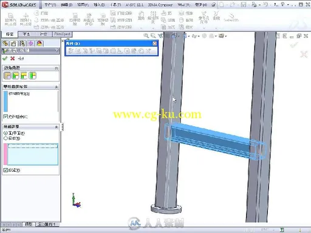Click Zoom to Area in view toolbar
The width and height of the screenshot is (311, 233).
click(153, 36)
